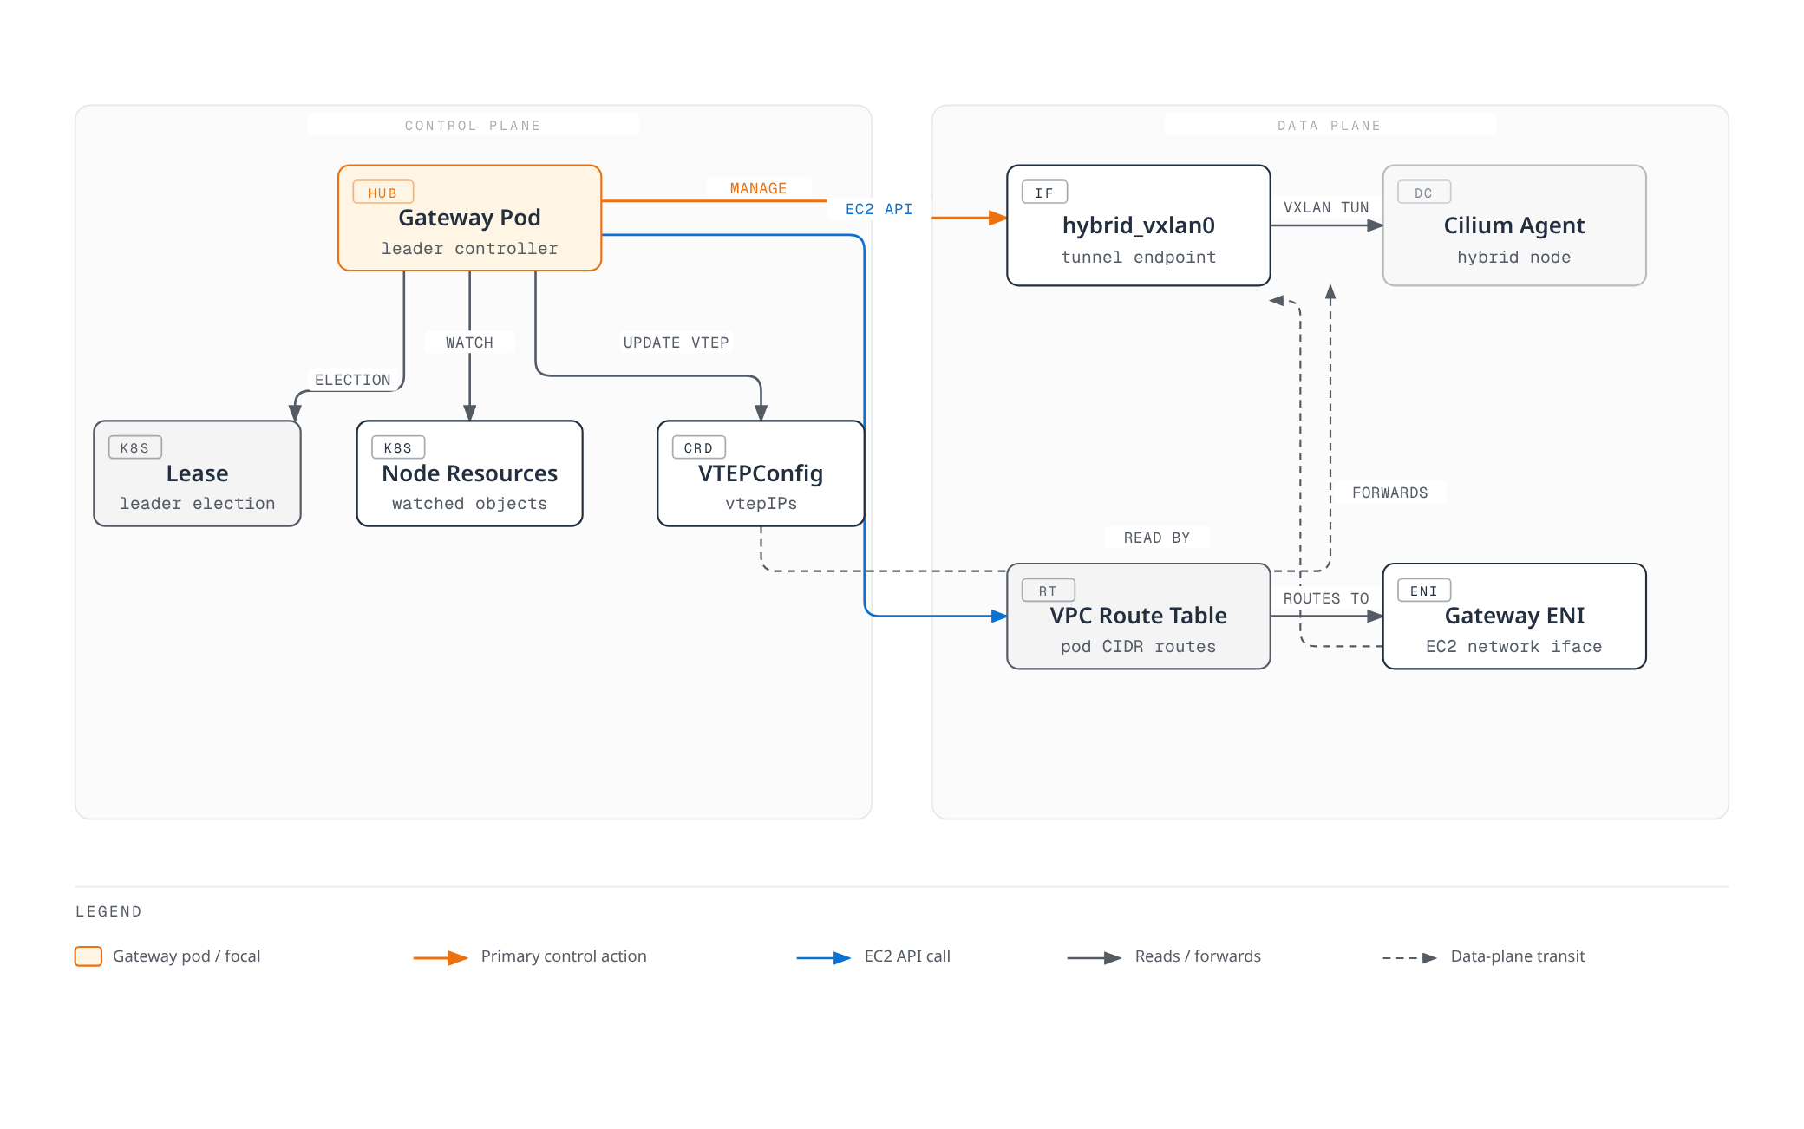The image size is (1804, 1129).
Task: Click the READ BY edge label
Action: point(1157,538)
